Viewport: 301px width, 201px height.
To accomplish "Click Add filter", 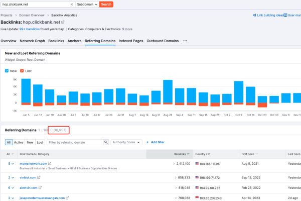I will 156,142.
